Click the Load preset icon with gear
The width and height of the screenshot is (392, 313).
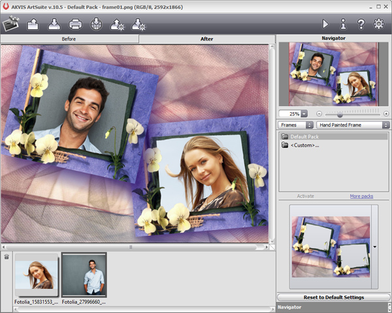[x=117, y=25]
